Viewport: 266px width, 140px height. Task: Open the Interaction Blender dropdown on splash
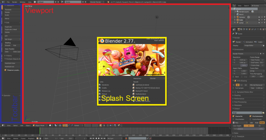pos(157,78)
